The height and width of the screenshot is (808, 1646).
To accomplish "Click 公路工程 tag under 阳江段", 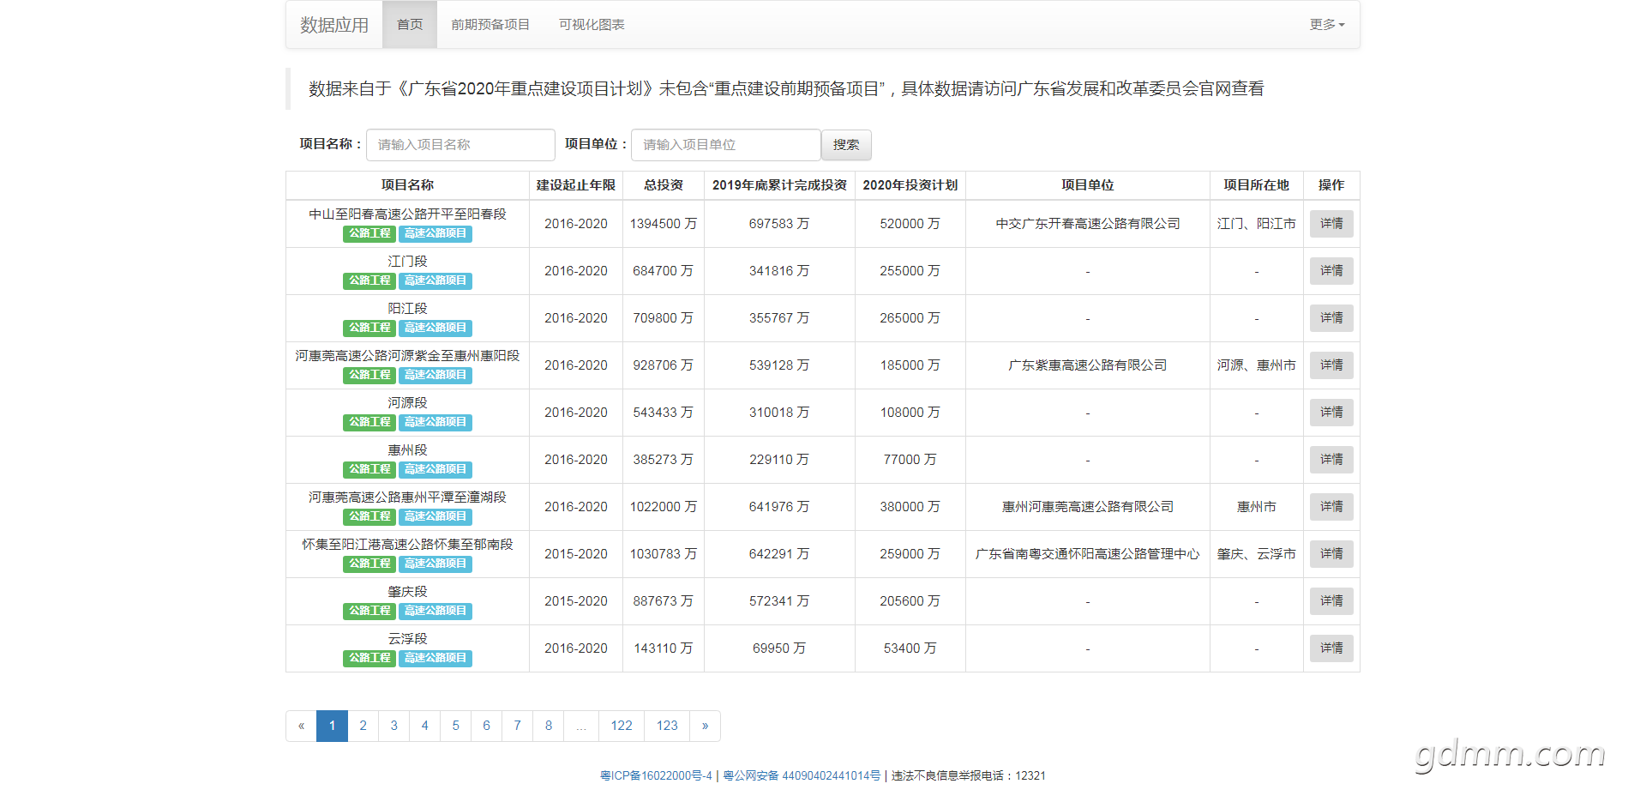I will 369,328.
